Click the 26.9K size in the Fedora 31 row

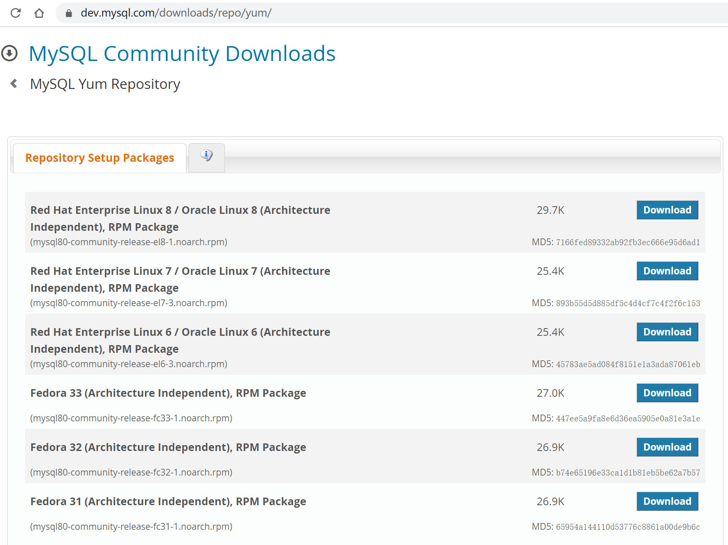[550, 501]
